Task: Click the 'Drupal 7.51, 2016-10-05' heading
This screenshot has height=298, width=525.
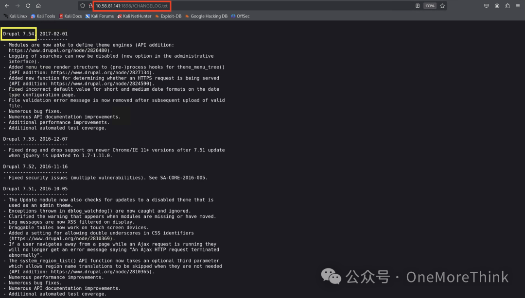Action: 35,189
